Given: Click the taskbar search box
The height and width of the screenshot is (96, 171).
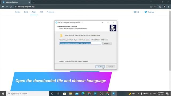Looking at the screenshot, I should pyautogui.click(x=28, y=94).
